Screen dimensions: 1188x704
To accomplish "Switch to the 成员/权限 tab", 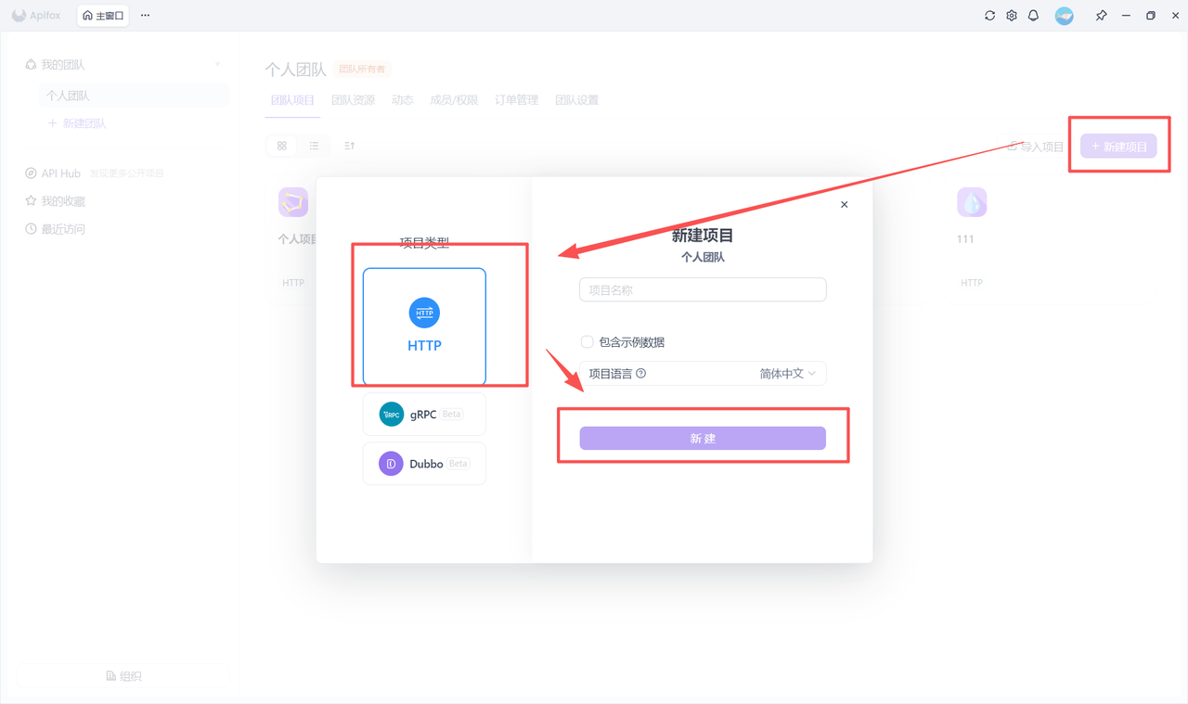I will click(x=454, y=100).
